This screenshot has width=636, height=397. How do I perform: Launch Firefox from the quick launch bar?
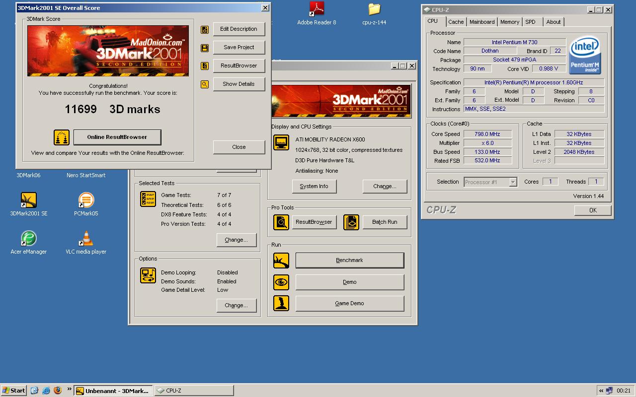(x=57, y=391)
